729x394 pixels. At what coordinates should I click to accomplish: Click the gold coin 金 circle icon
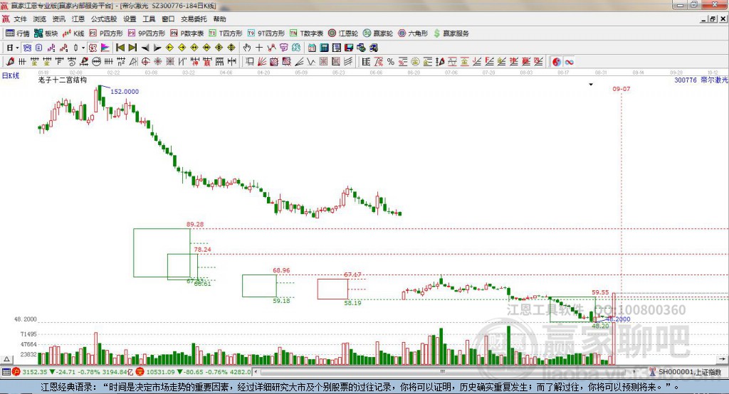pos(415,61)
